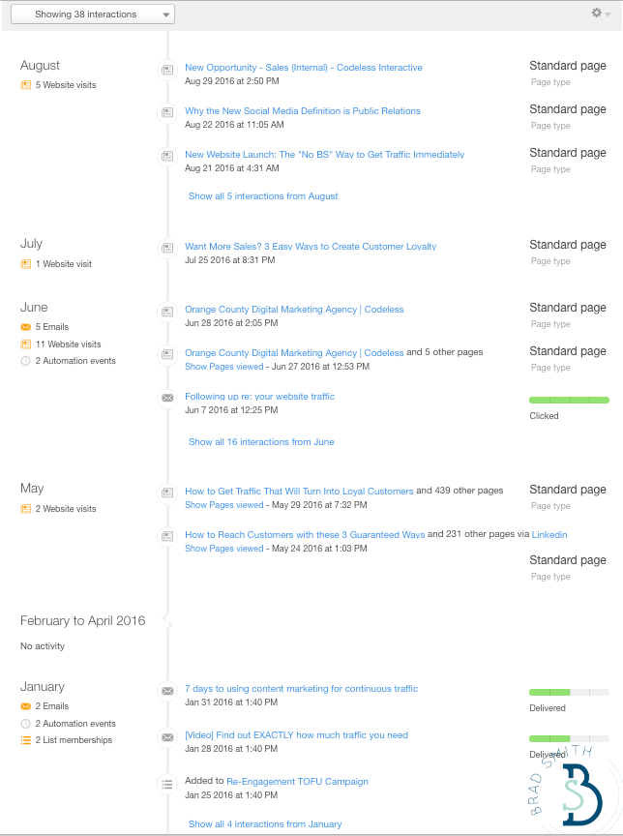Click the green Clicked email progress bar

(569, 401)
